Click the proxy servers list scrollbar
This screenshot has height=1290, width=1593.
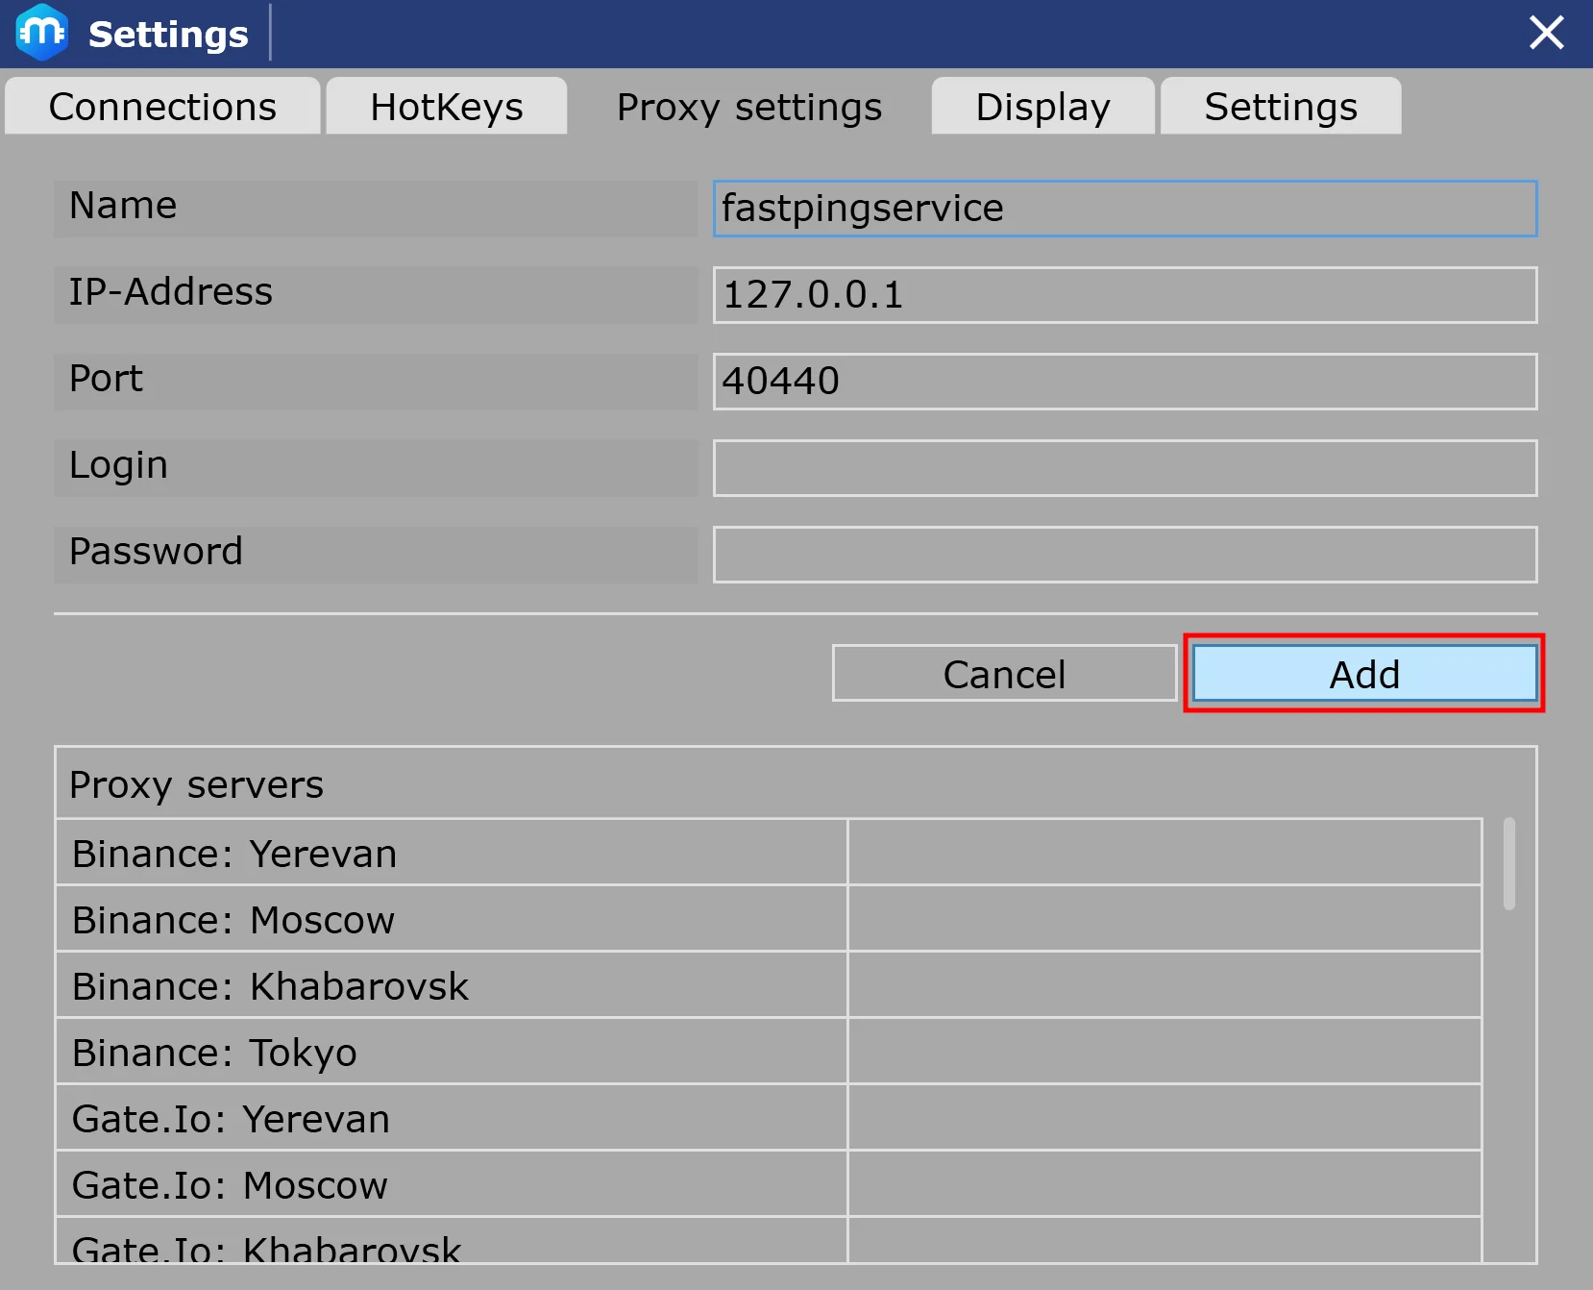(x=1509, y=863)
